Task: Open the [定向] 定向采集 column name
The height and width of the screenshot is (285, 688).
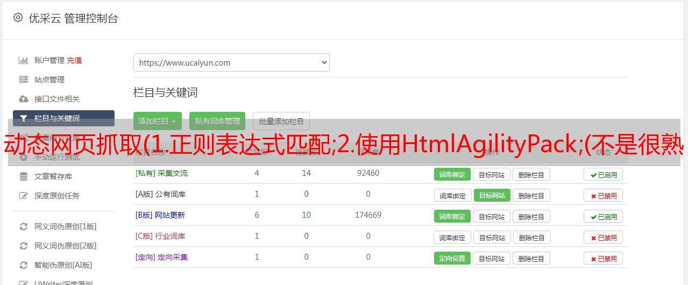Action: (161, 257)
